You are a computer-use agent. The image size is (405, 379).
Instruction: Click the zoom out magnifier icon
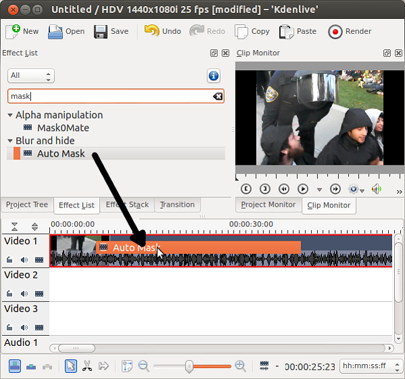pyautogui.click(x=143, y=365)
